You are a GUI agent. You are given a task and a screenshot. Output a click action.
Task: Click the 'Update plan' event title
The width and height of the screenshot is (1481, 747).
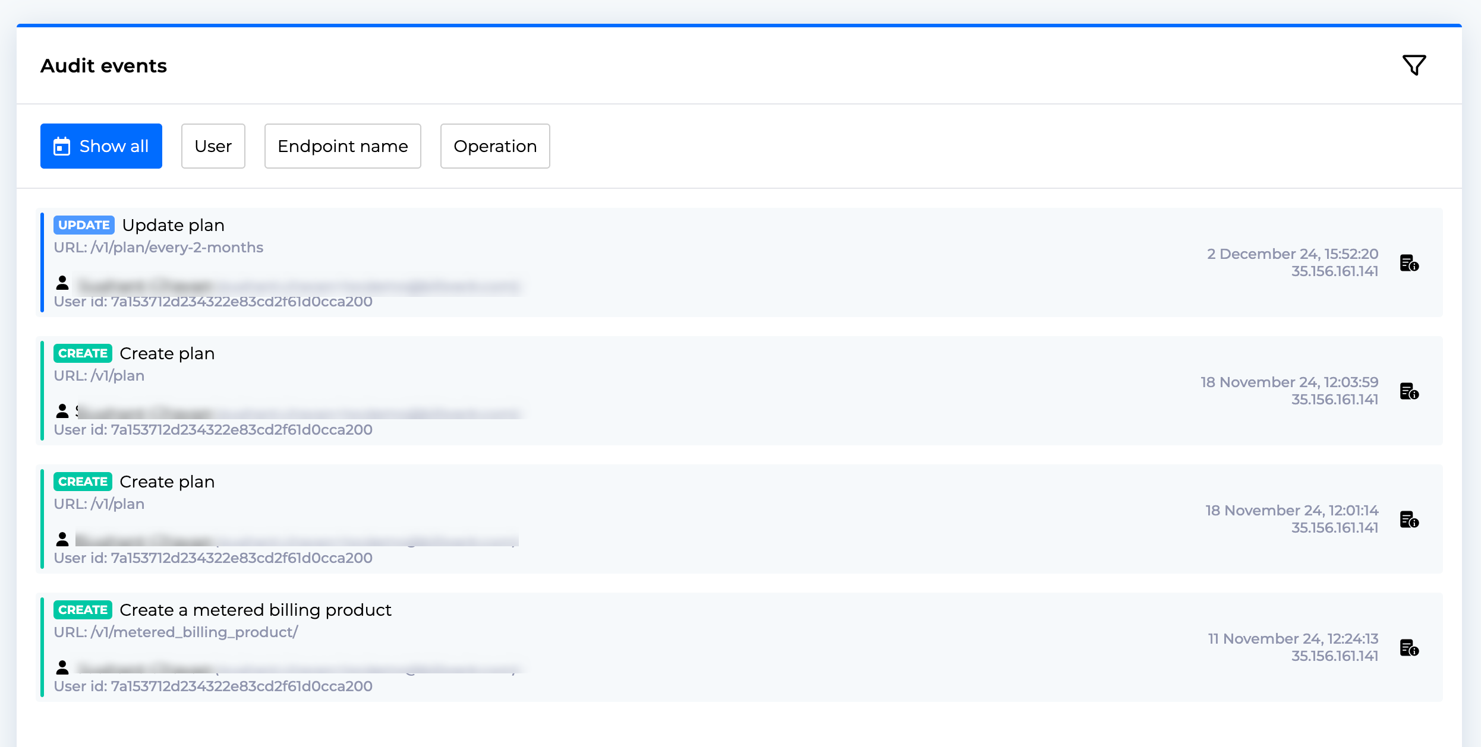(174, 225)
